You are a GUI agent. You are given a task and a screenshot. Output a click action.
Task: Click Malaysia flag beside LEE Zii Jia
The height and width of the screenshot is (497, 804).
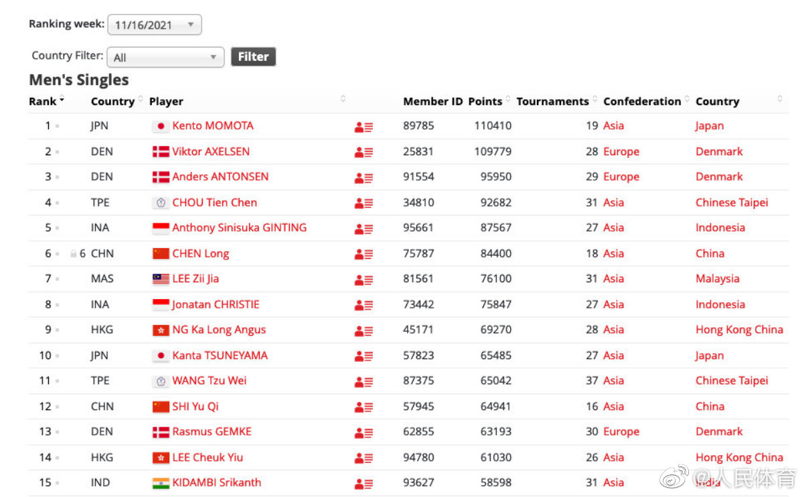tap(161, 280)
